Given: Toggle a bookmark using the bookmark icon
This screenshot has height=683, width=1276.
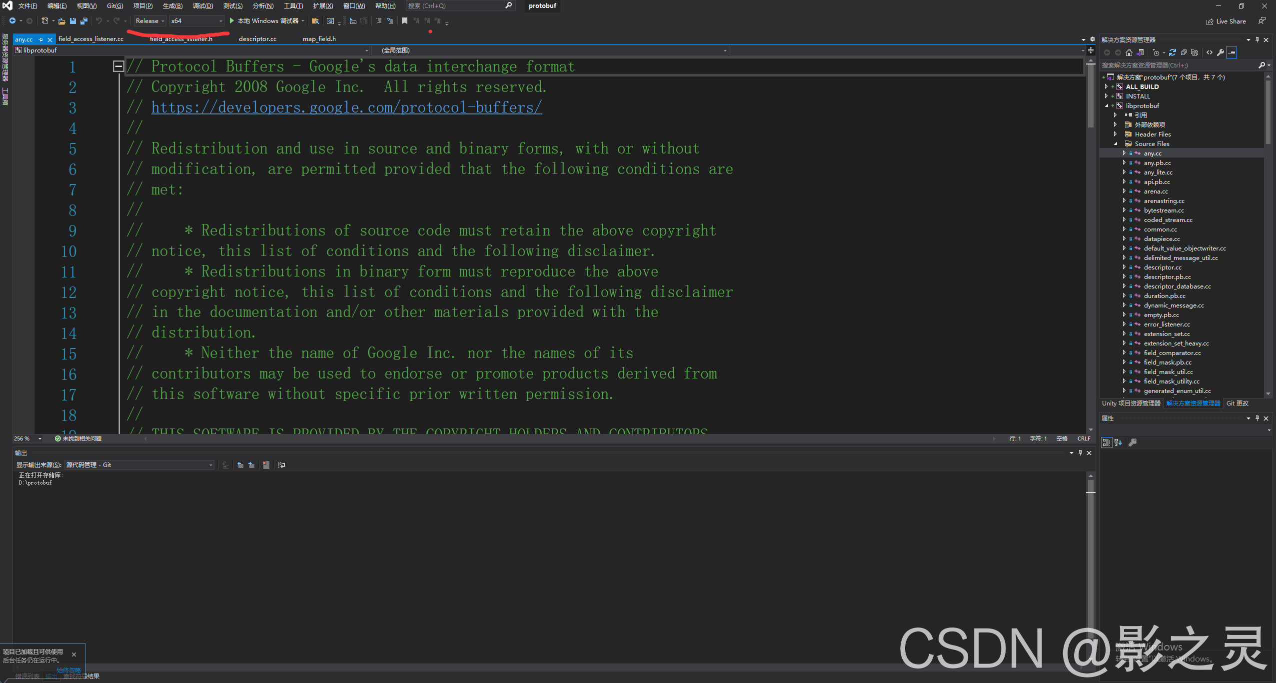Looking at the screenshot, I should 404,21.
